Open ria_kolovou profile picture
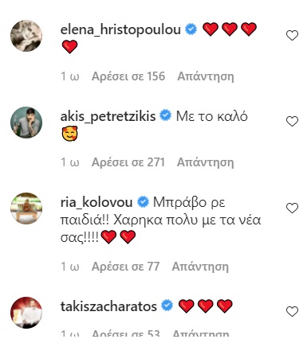Viewport: 307px width, 339px height. coord(26,208)
